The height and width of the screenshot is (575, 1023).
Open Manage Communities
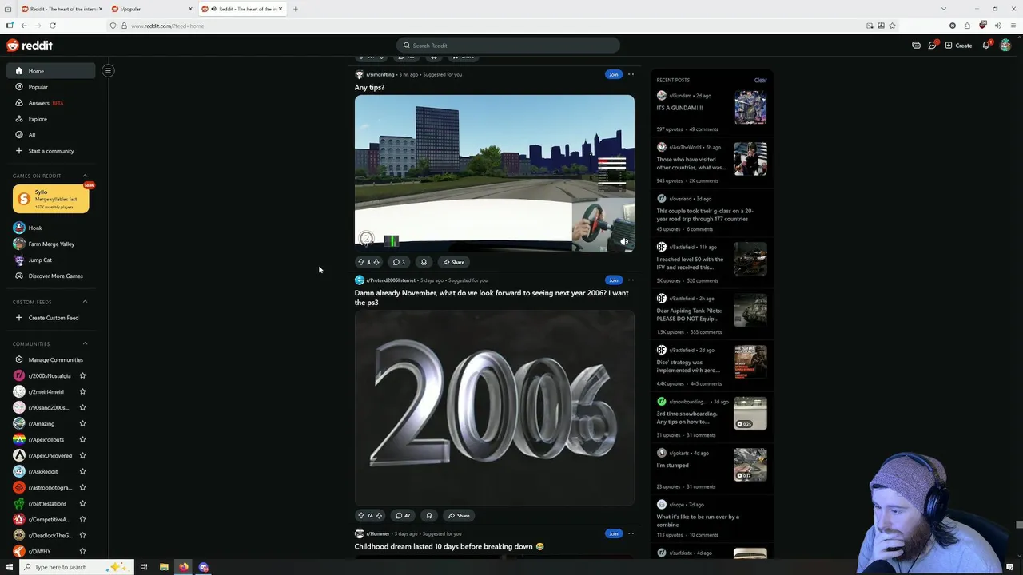50,359
